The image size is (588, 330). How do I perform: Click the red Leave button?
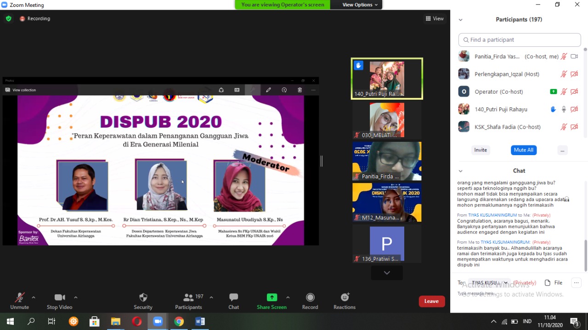click(x=431, y=301)
